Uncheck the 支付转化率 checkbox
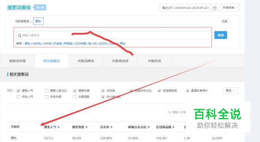This screenshot has height=142, width=260. [103, 97]
